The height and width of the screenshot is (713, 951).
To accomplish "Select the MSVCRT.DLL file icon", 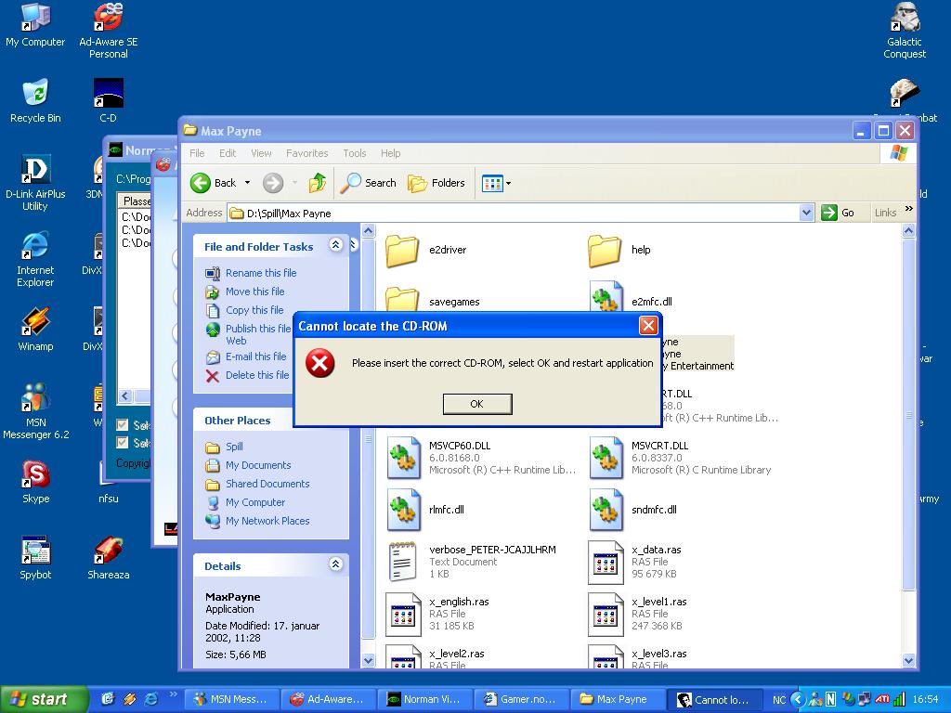I will [606, 458].
